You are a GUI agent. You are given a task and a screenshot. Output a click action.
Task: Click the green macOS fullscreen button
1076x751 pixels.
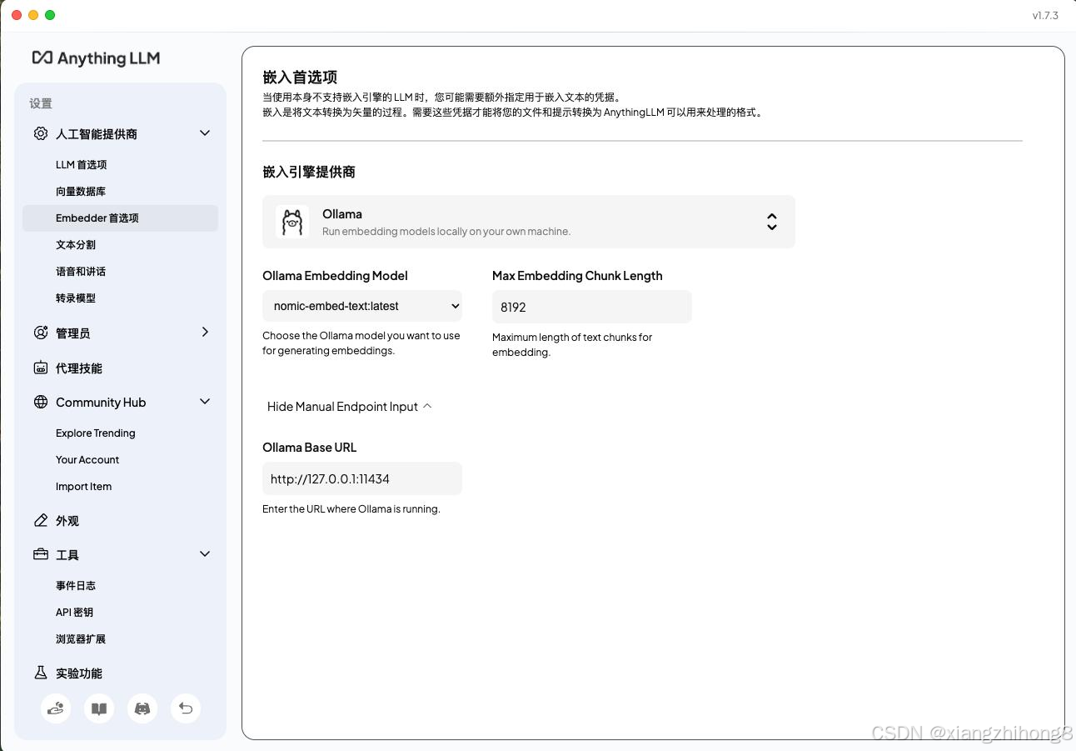(50, 15)
